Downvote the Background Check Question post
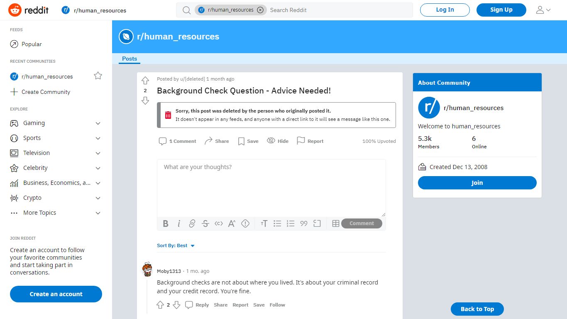 (145, 101)
